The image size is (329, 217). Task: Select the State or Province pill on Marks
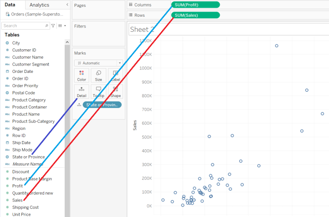click(102, 105)
